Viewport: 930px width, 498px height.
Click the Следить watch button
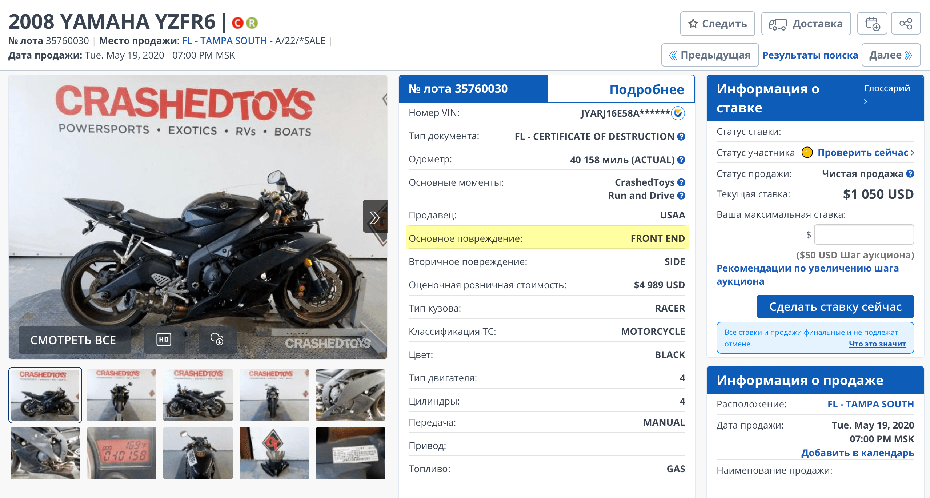[x=717, y=24]
